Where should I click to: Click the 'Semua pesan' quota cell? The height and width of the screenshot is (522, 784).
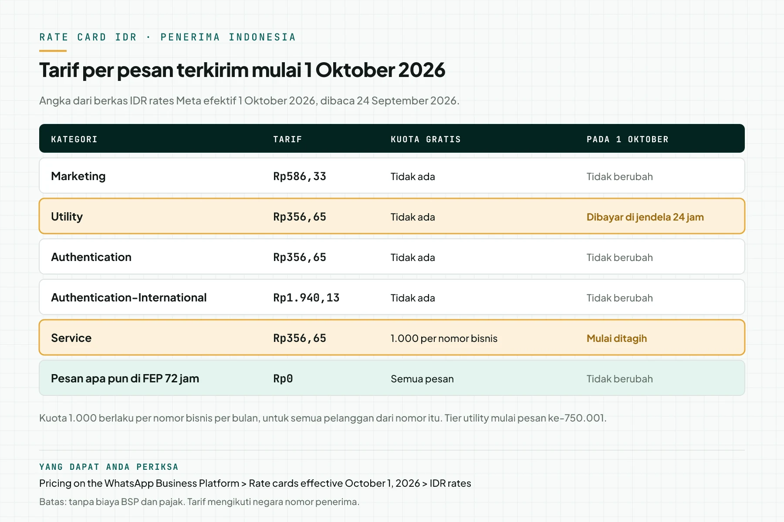click(422, 379)
